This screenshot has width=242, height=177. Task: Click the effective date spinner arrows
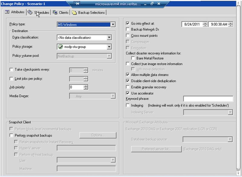[x=205, y=24]
